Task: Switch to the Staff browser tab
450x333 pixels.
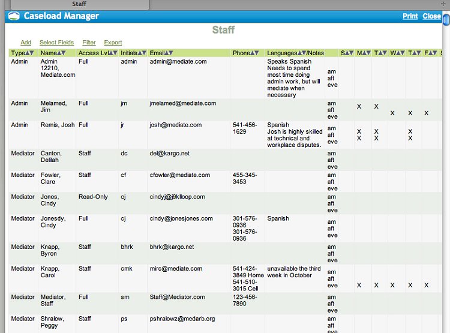Action: pos(79,4)
